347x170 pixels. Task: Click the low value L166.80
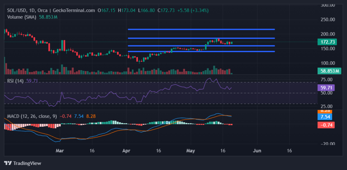point(146,10)
